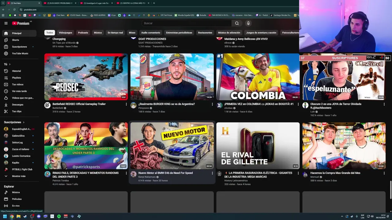Screen dimensions: 392x220
Task: Open options menu for XOKAS Colombia video
Action: pyautogui.click(x=298, y=104)
